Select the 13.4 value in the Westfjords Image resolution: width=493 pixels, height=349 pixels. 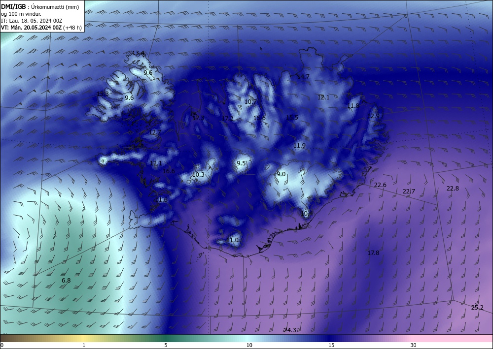[x=138, y=53]
